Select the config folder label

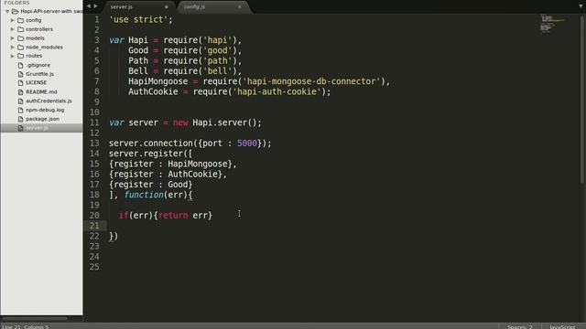pos(34,20)
